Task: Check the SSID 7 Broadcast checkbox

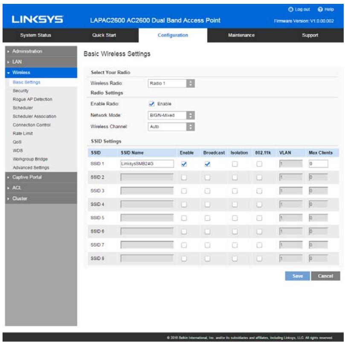Action: pyautogui.click(x=207, y=245)
